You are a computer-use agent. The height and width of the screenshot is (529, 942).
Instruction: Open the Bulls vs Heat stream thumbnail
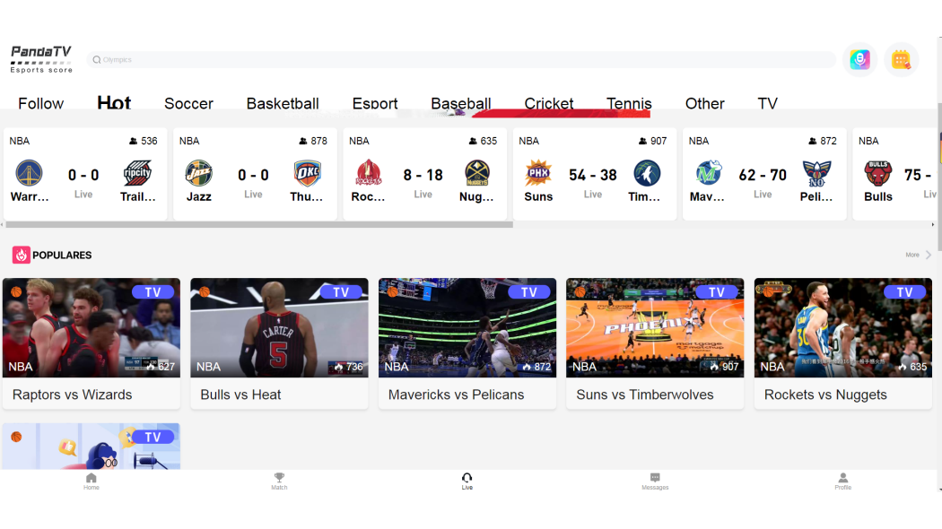pyautogui.click(x=279, y=328)
